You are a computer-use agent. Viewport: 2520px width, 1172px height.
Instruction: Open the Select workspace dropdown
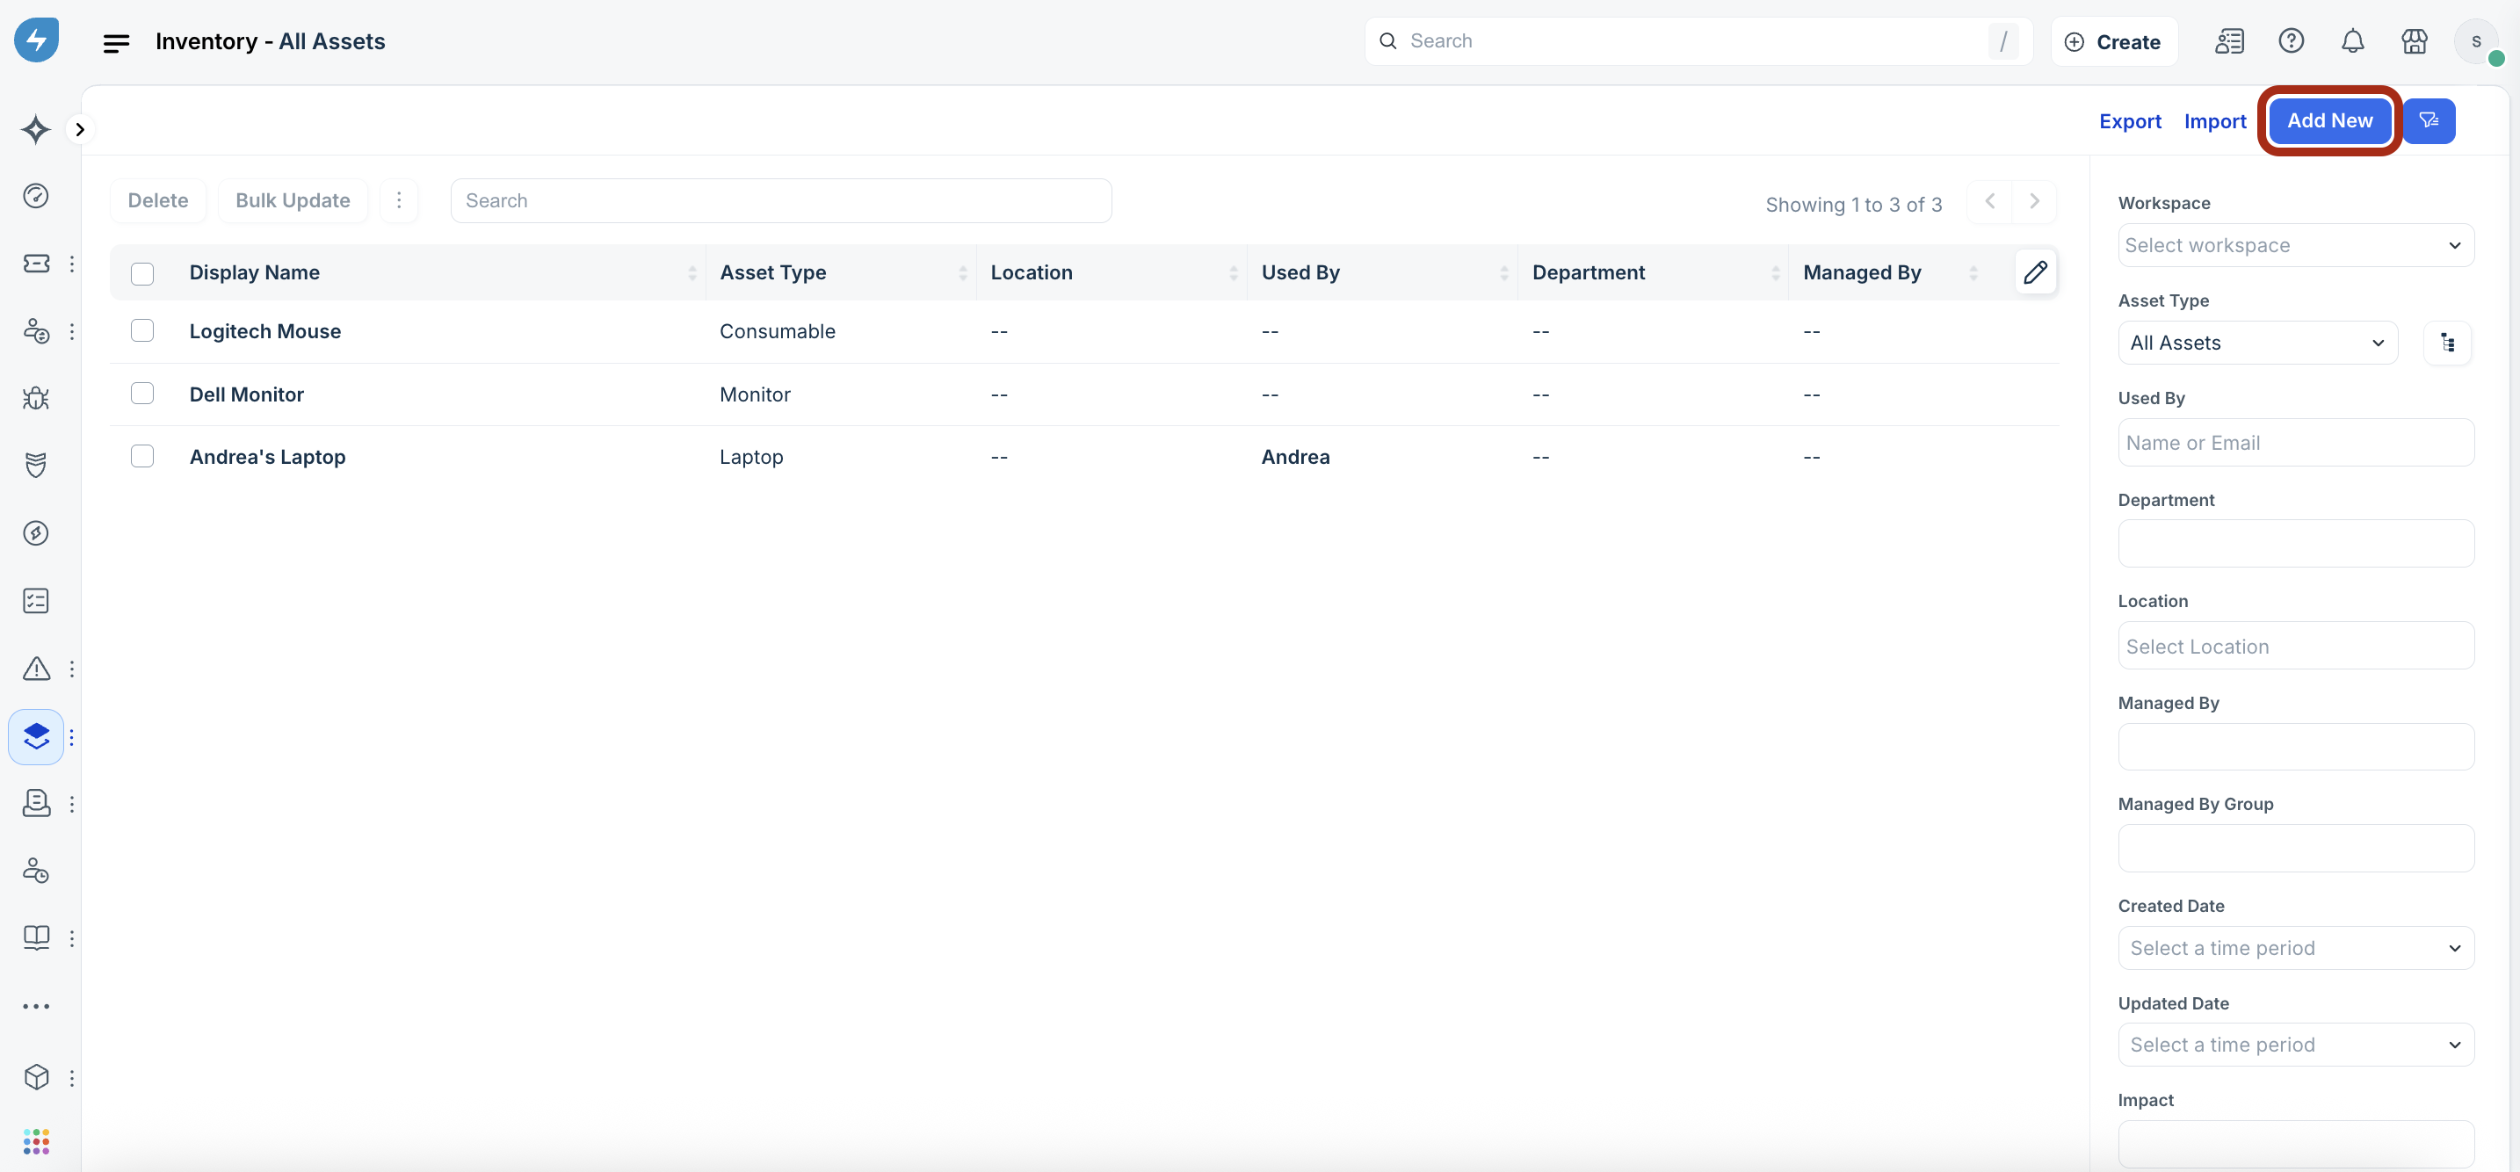pyautogui.click(x=2295, y=245)
